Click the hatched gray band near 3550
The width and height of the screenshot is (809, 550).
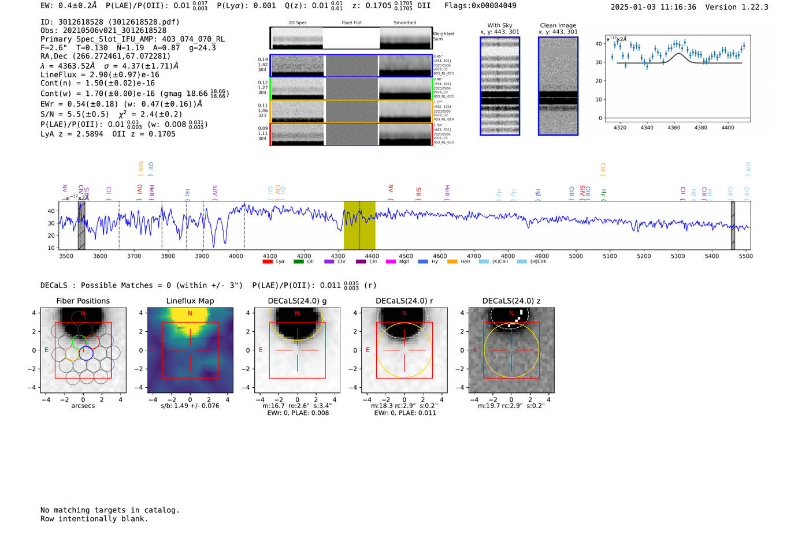tap(81, 225)
